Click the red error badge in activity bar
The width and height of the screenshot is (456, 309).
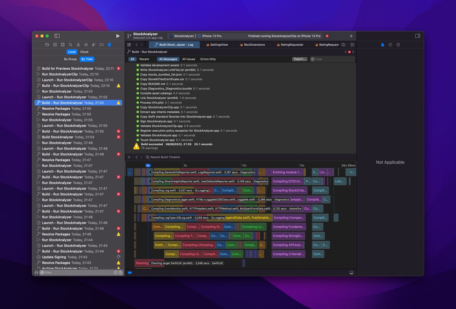click(x=327, y=36)
